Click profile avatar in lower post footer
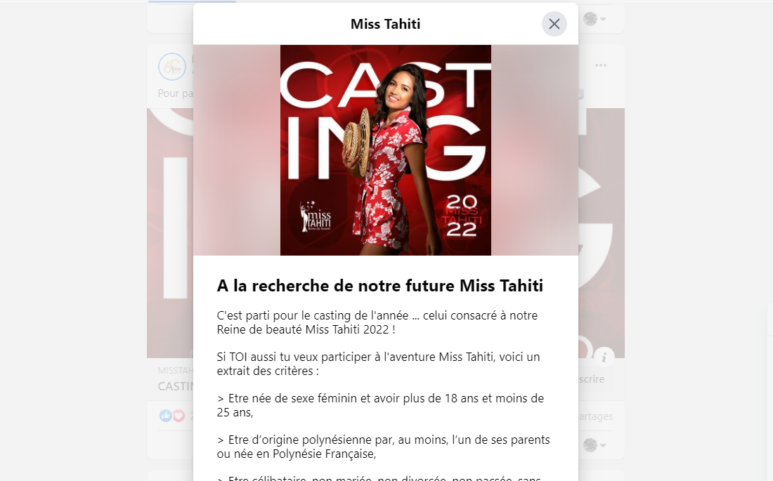The height and width of the screenshot is (481, 773). 590,445
